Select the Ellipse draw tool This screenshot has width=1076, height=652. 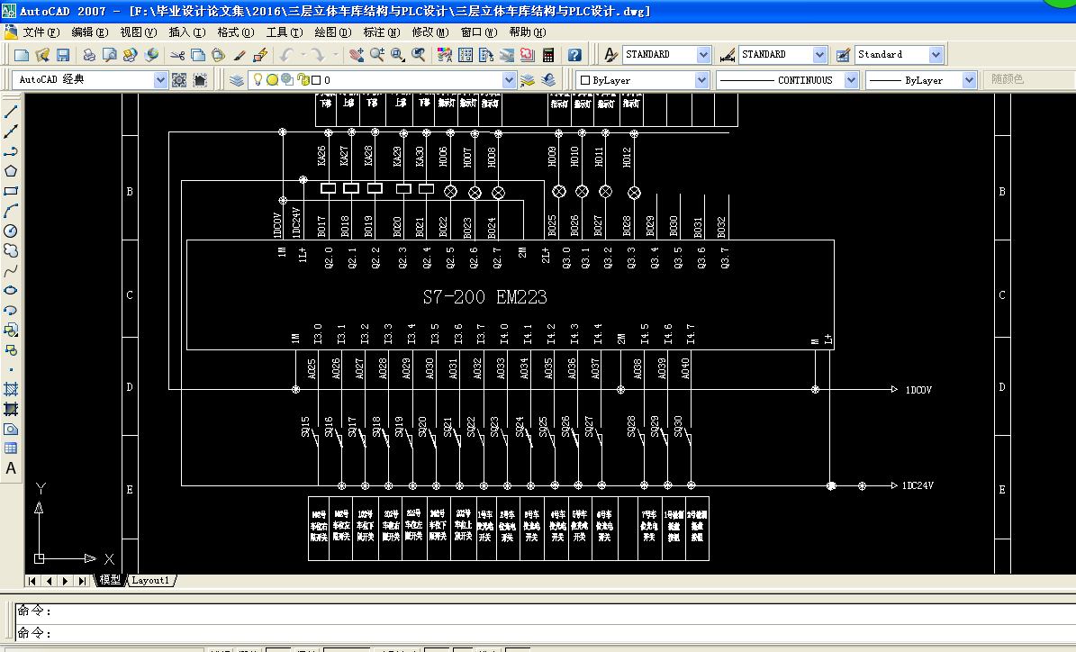tap(11, 290)
